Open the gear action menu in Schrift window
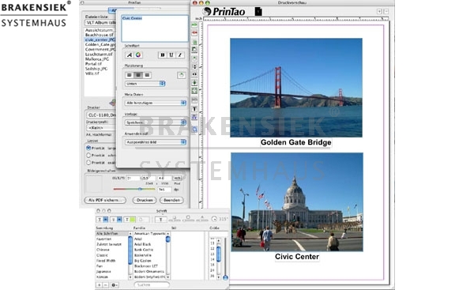Screen dimensions: 474x290 (x=115, y=284)
